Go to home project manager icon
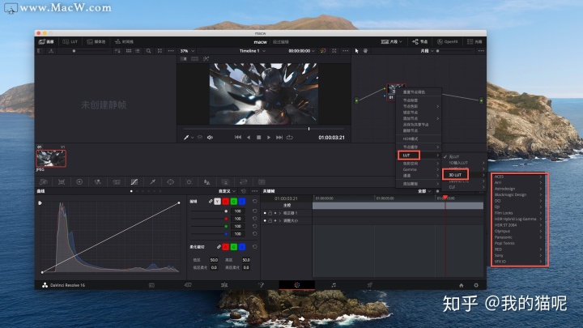Image resolution: width=583 pixels, height=328 pixels. (x=461, y=285)
